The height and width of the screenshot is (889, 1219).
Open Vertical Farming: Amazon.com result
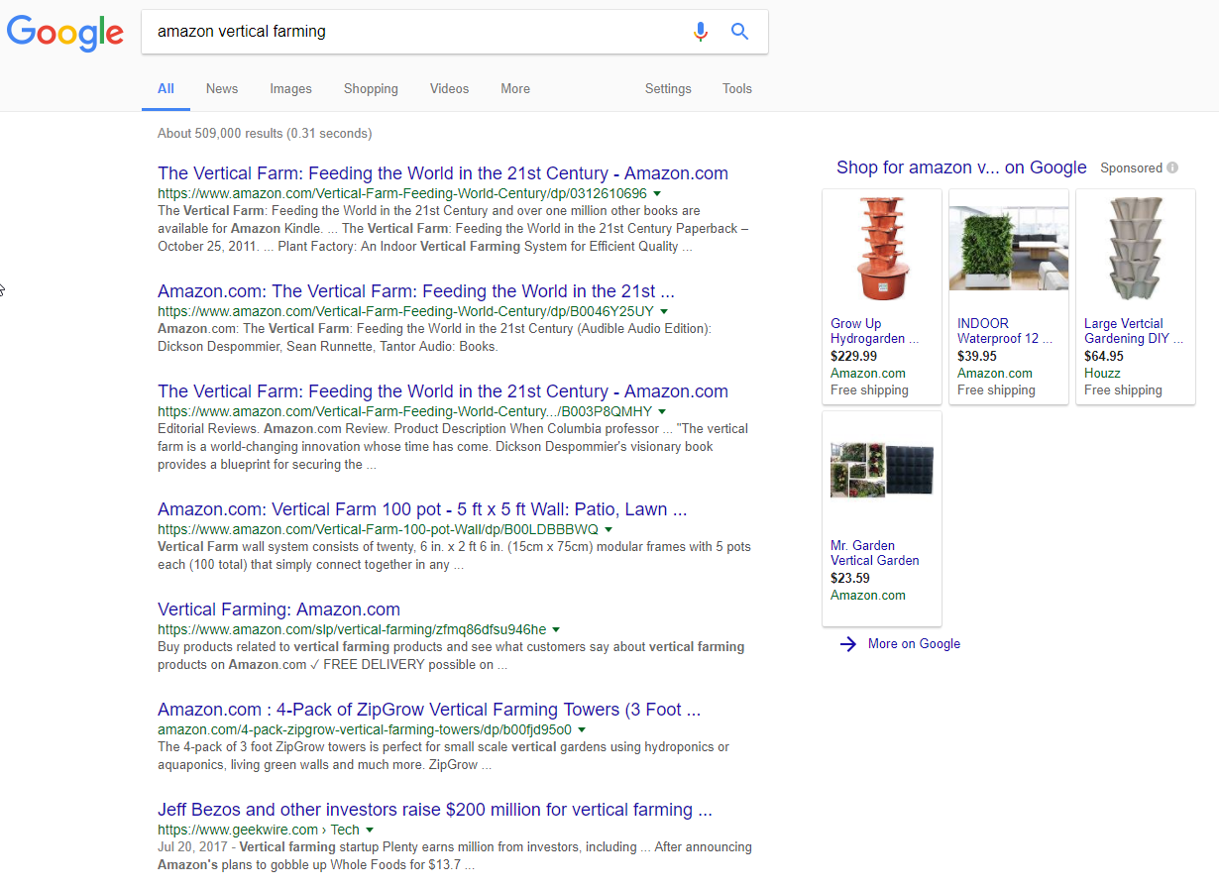(x=278, y=610)
